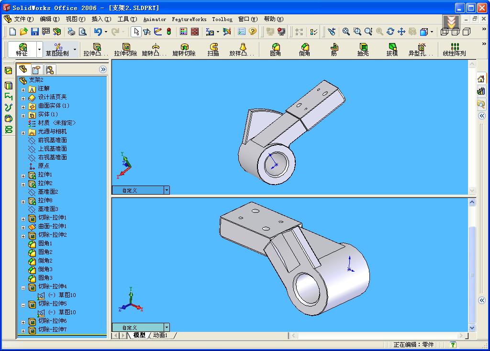Screen dimensions: 490x351
Task: Click bottom viewport scroll down arrow
Action: pyautogui.click(x=472, y=328)
